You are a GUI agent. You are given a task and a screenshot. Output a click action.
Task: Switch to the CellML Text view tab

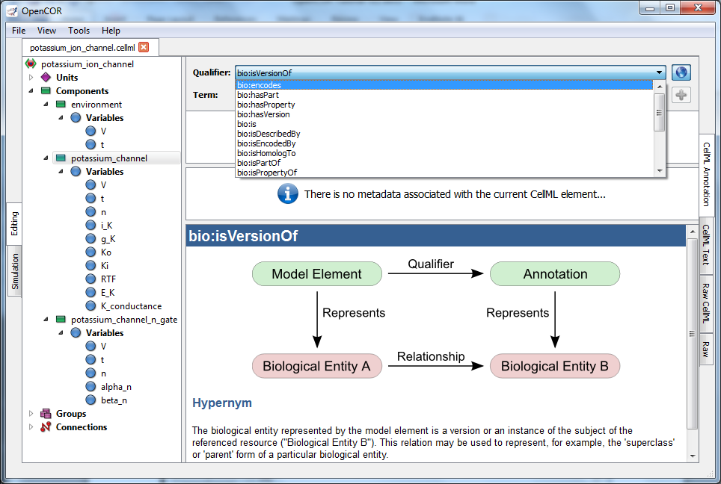(x=706, y=245)
